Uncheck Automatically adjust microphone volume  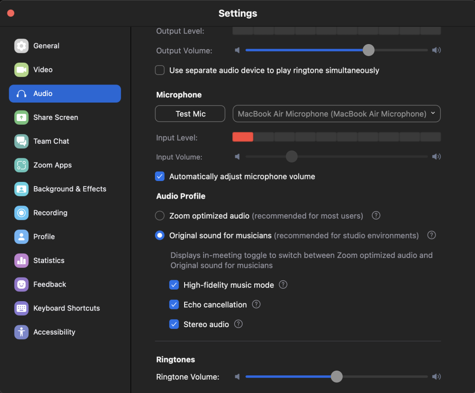(160, 177)
